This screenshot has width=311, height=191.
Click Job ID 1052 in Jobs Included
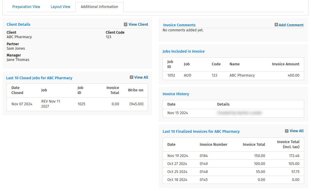tap(171, 75)
